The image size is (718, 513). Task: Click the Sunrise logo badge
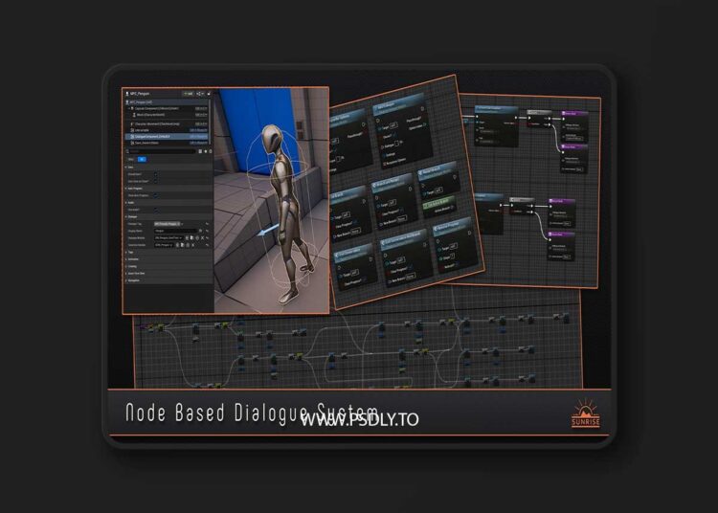click(585, 413)
